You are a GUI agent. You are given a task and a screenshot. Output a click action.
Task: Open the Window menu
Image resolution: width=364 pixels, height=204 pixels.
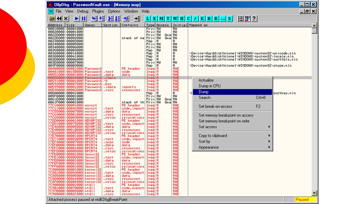click(131, 11)
